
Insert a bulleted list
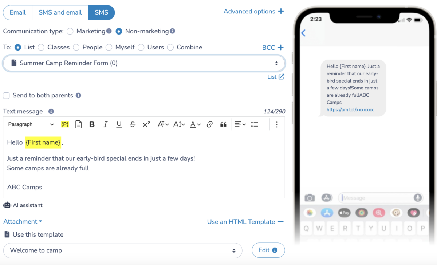click(x=255, y=124)
